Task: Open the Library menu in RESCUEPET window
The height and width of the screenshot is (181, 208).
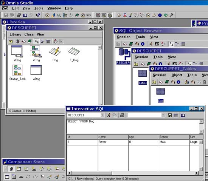Action: click(16, 34)
